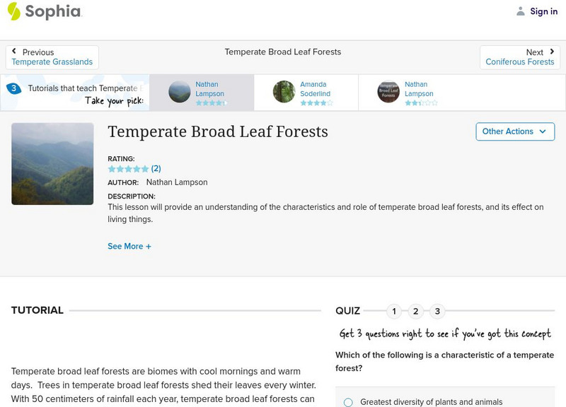Select radio button for Greatest diversity answer
This screenshot has width=566, height=407.
(x=348, y=402)
